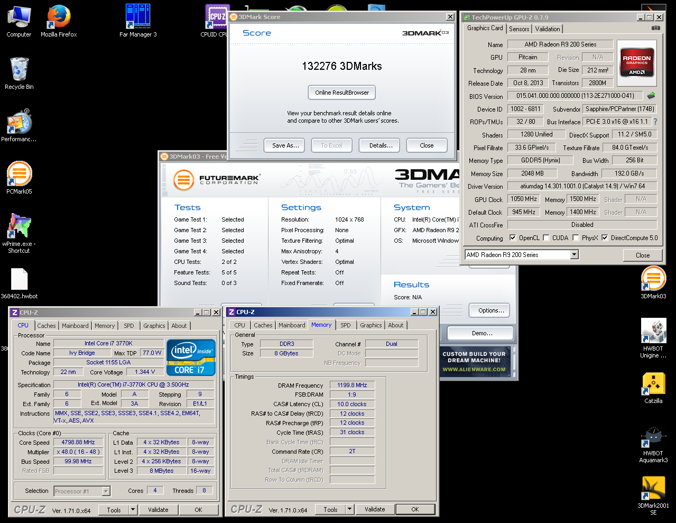Click Close in 3DMark Score window

click(427, 145)
